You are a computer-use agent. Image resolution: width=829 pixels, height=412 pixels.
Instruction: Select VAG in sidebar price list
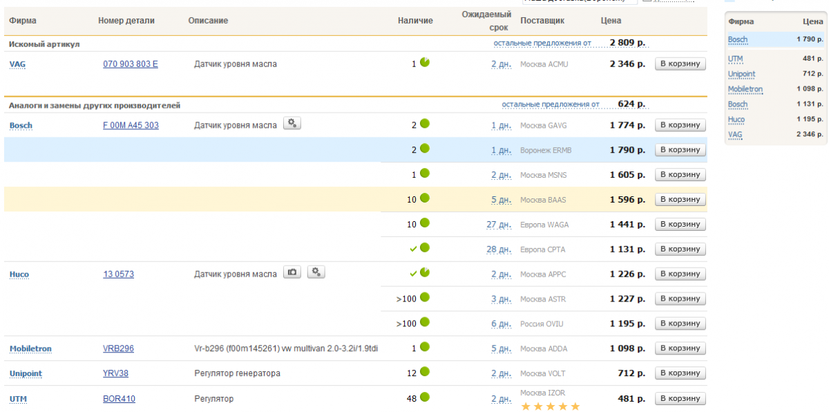[735, 135]
